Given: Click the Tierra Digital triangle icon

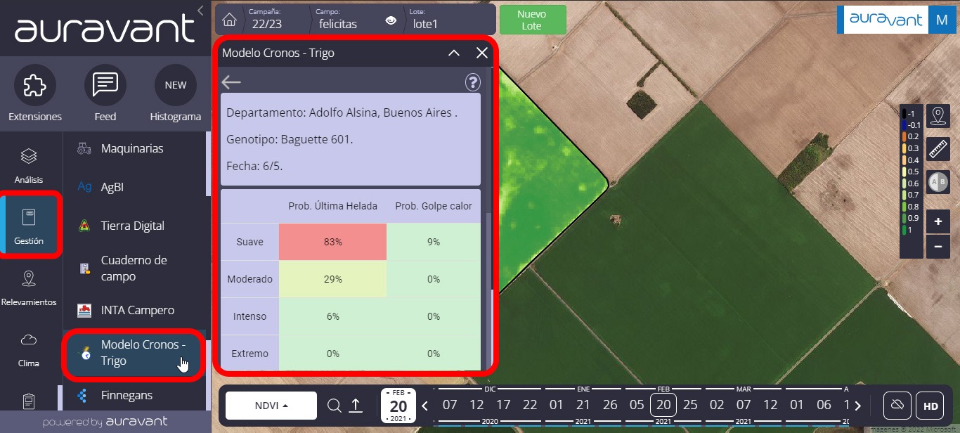Looking at the screenshot, I should (84, 226).
